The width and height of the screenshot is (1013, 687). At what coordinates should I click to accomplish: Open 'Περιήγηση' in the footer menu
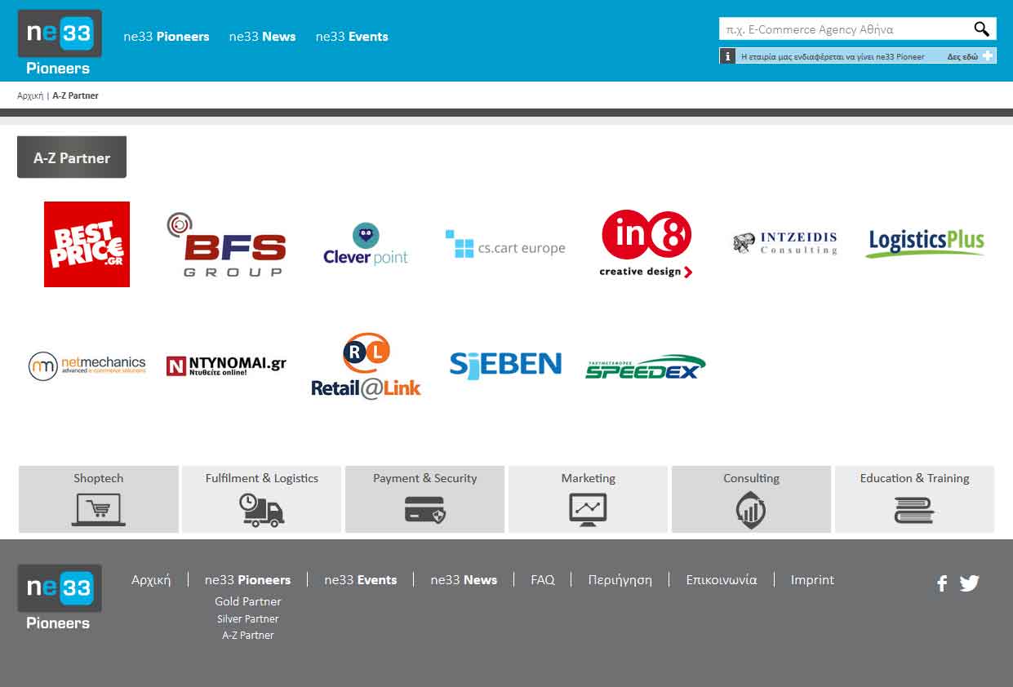[620, 580]
